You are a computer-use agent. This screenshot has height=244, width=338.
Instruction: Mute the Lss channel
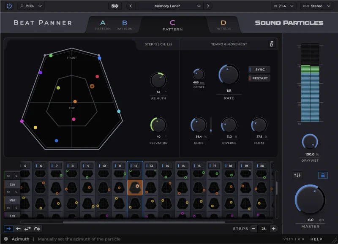pos(8,192)
